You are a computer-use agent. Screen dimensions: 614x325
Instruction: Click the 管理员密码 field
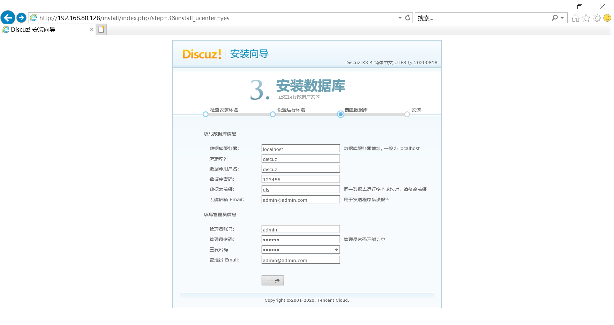[x=301, y=239]
